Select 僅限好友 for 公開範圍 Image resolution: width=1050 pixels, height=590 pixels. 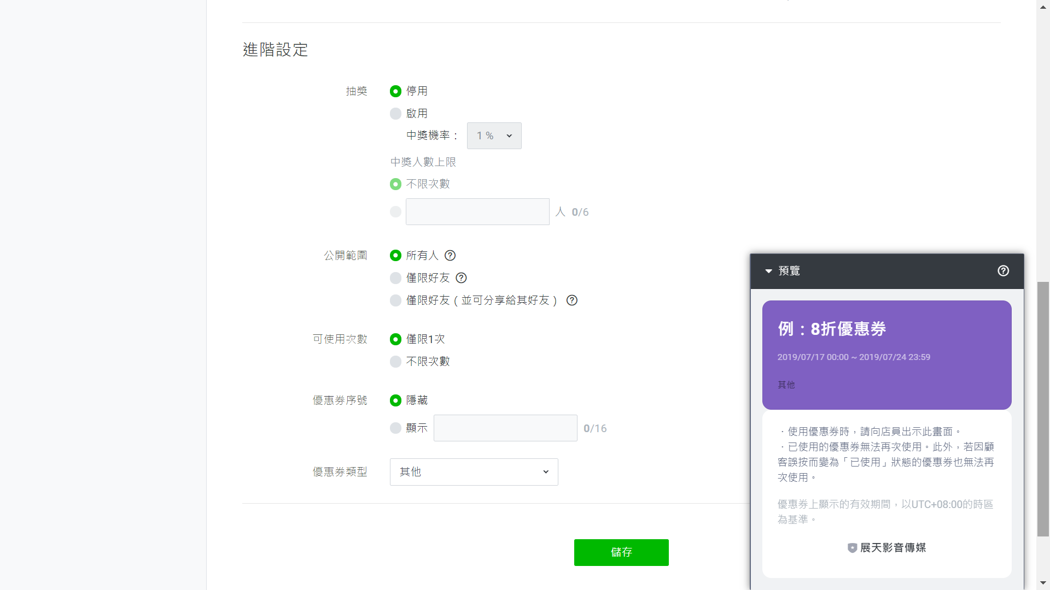395,278
